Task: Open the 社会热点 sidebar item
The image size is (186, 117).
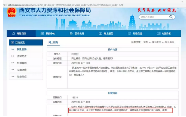Action: click(x=22, y=77)
